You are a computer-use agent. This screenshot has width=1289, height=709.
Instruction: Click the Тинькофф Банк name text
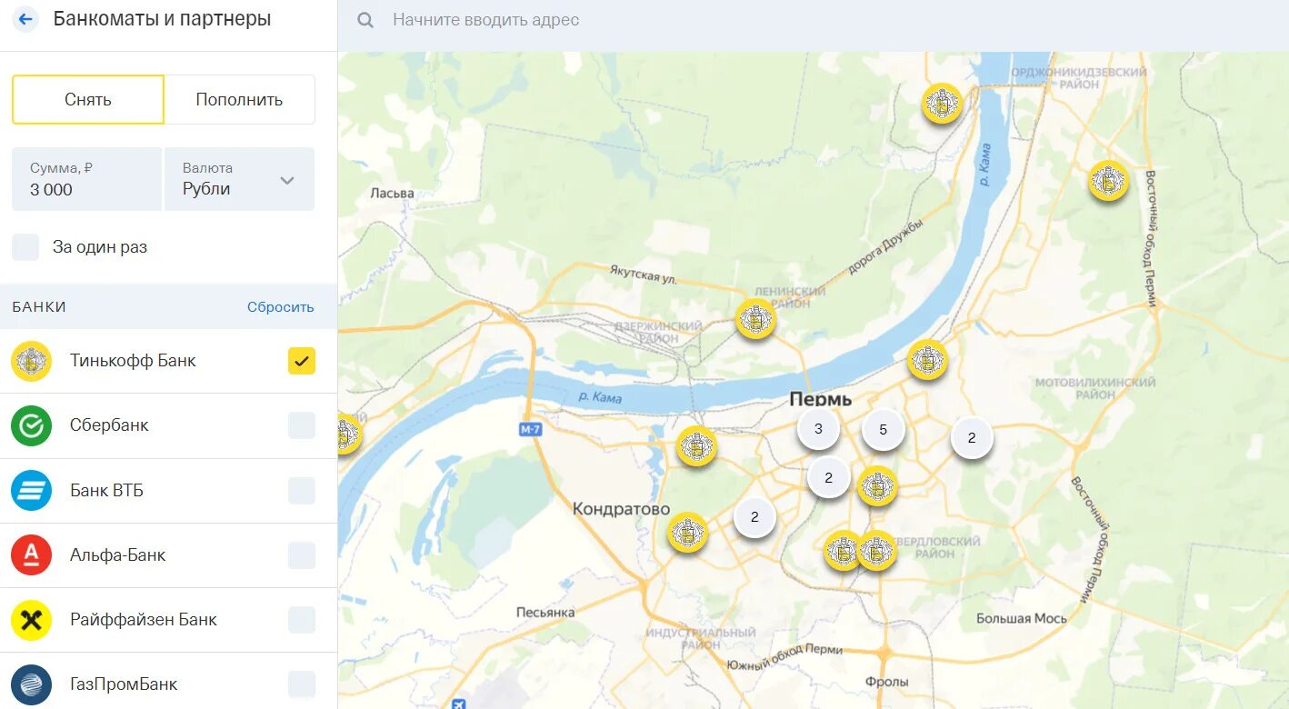coord(133,361)
